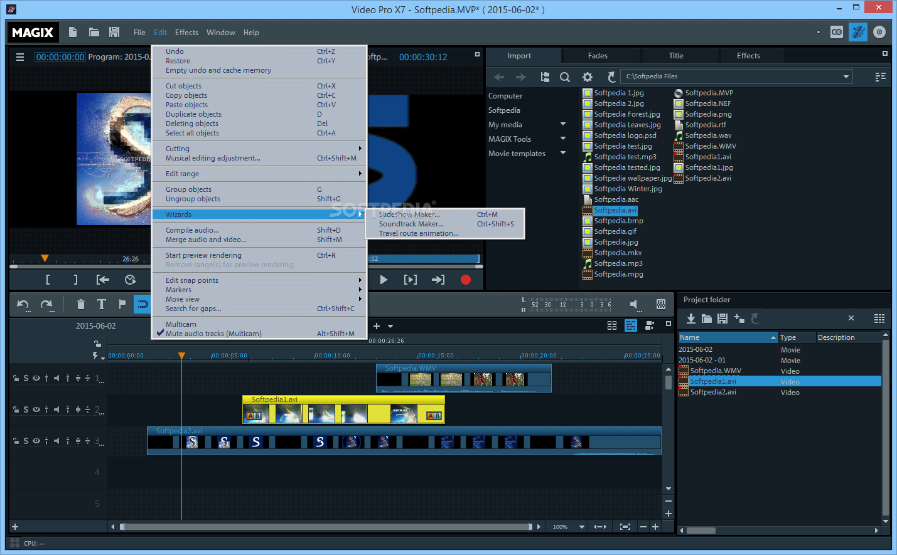Select Computer in media pool sidebar
Image resolution: width=897 pixels, height=555 pixels.
click(x=505, y=96)
